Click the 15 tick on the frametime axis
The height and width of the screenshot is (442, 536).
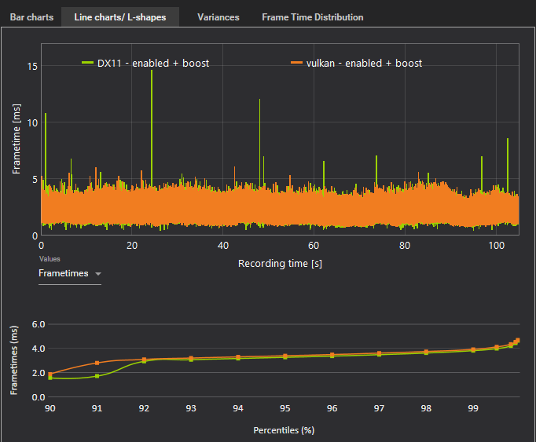click(32, 66)
